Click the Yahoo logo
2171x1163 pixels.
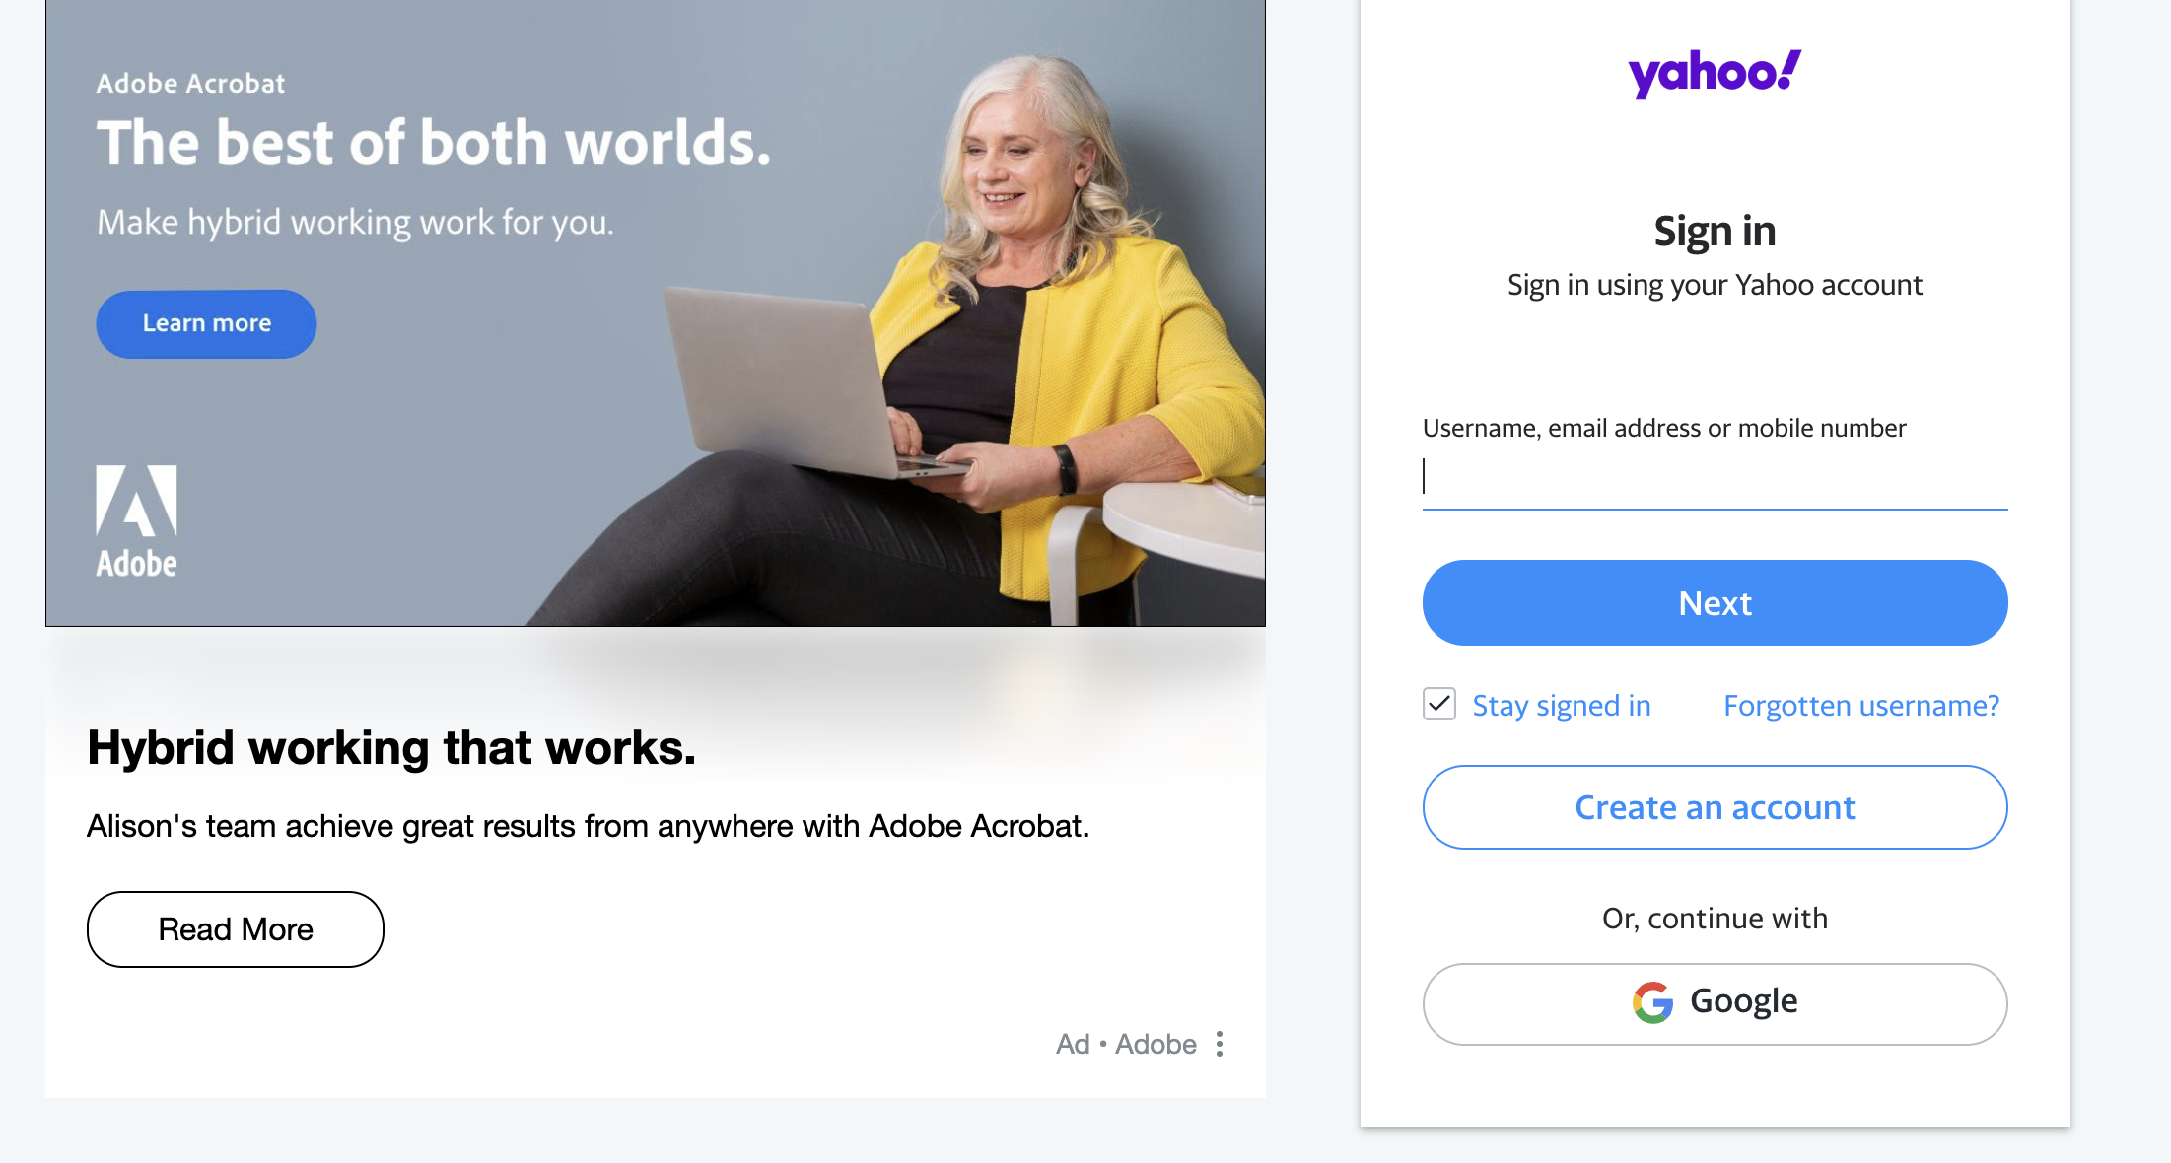pyautogui.click(x=1715, y=73)
